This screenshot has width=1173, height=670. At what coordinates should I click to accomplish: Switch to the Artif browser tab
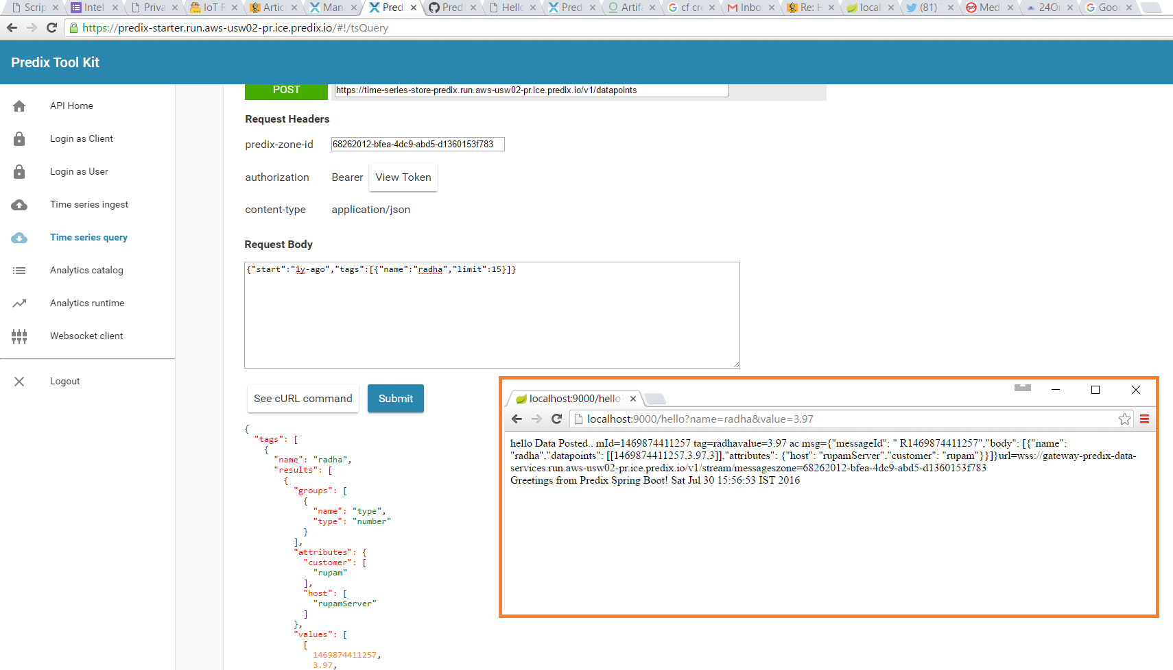631,8
